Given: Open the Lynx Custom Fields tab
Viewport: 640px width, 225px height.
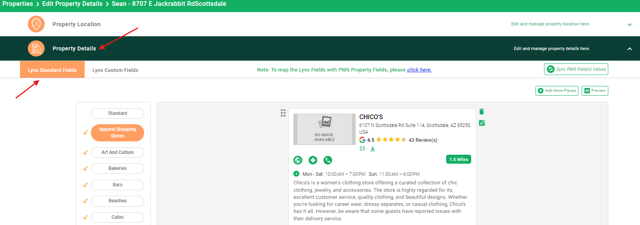Looking at the screenshot, I should pyautogui.click(x=115, y=70).
